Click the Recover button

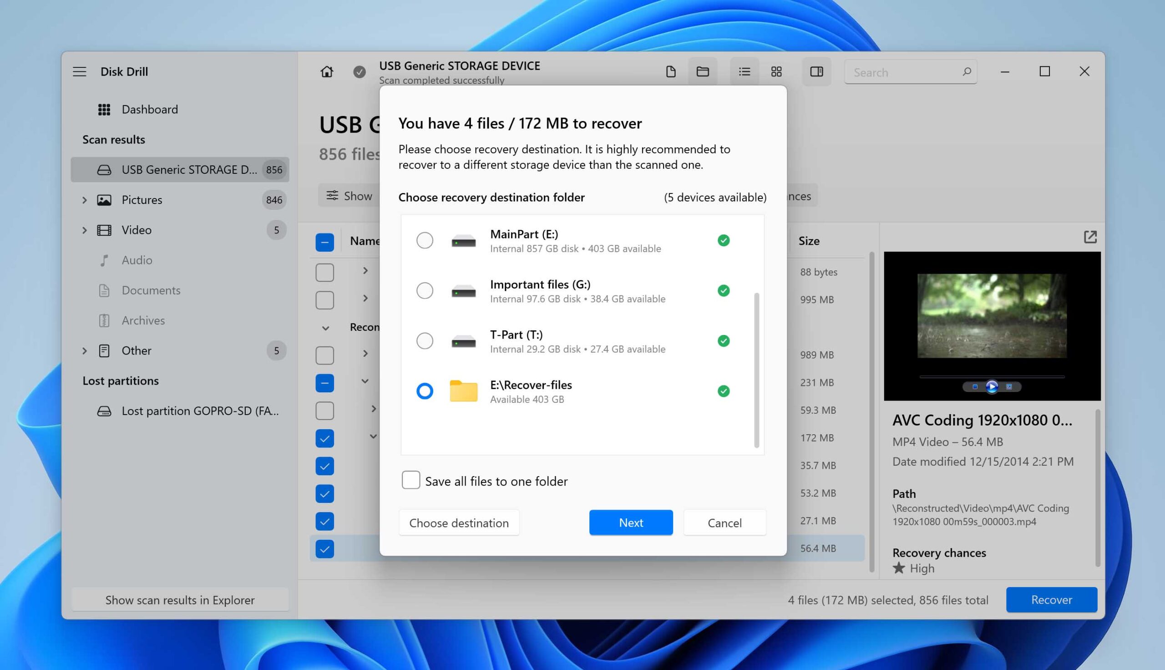pos(1051,599)
